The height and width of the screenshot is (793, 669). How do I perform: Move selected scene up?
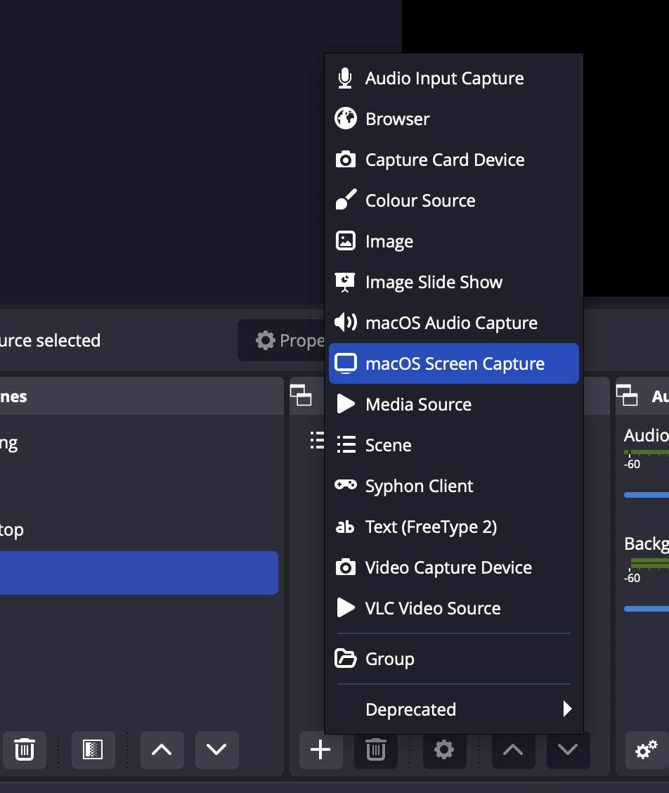point(162,749)
